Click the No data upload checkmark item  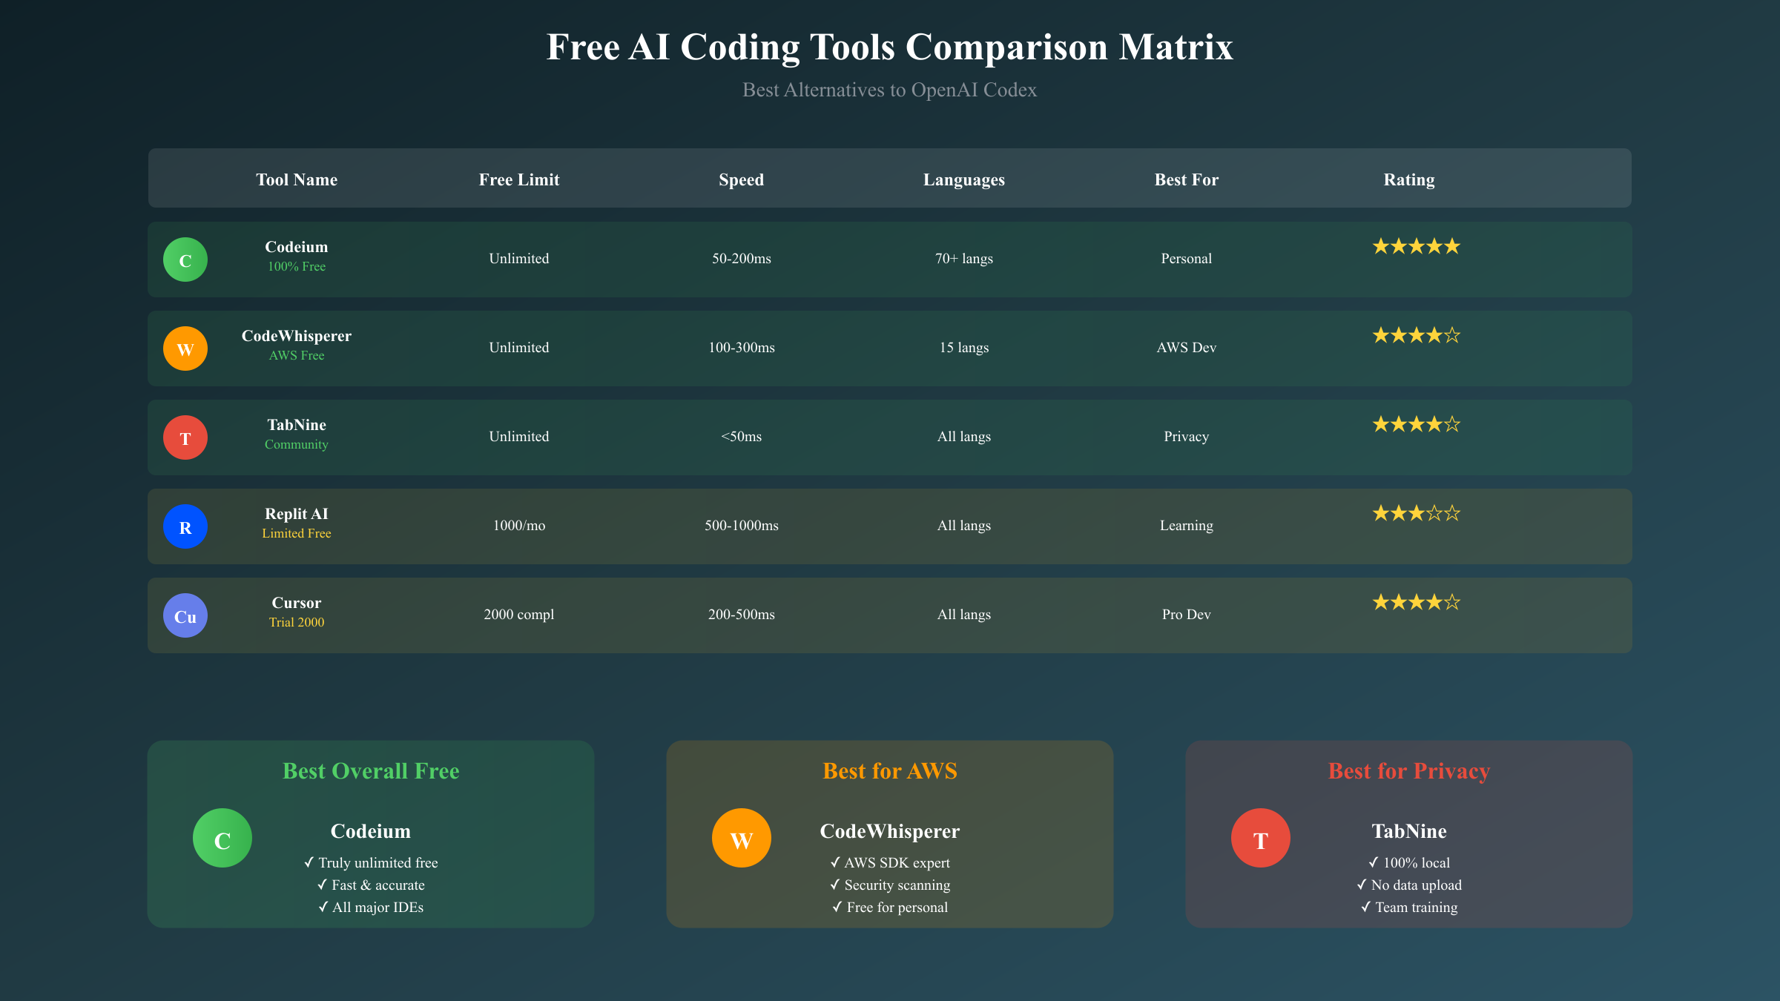pos(1409,885)
